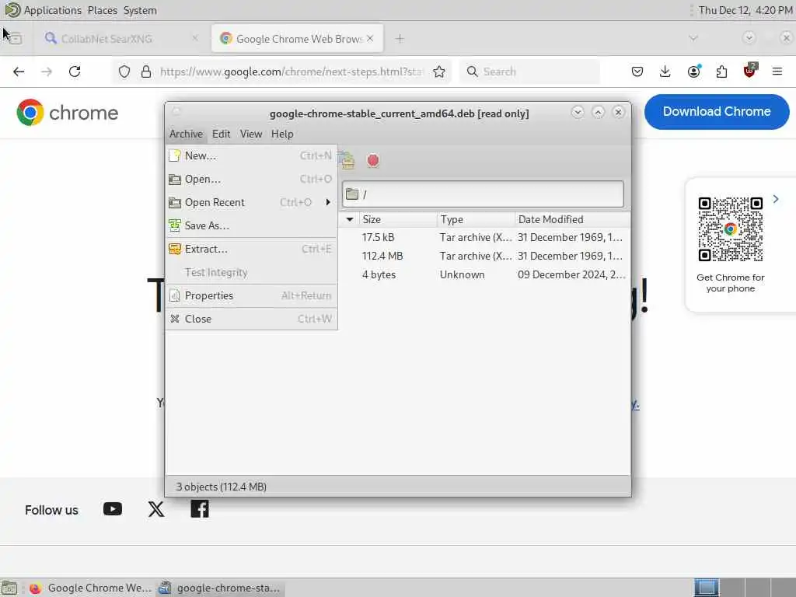Open the View menu of archive manager

pyautogui.click(x=251, y=134)
